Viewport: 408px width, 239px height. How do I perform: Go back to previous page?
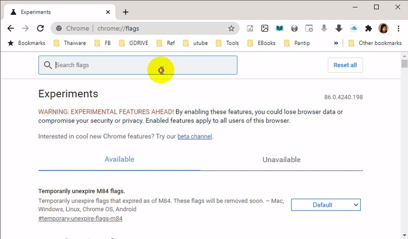(10, 28)
